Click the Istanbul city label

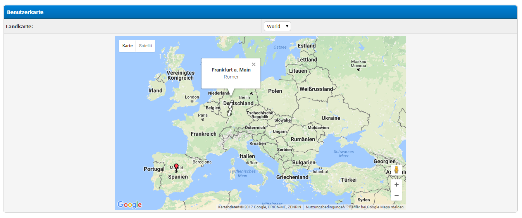coord(320,171)
